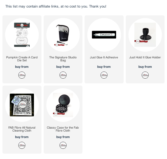This screenshot has width=167, height=159.
Task: Click store logo under Signature Studio Bag
Action: pyautogui.click(x=63, y=75)
